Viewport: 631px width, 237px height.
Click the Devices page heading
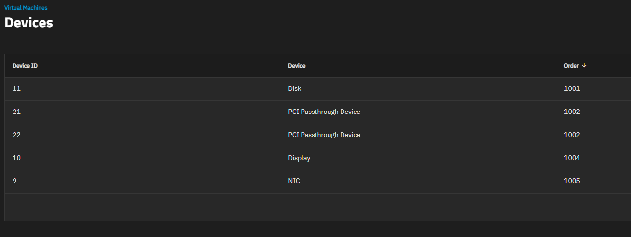pos(28,23)
